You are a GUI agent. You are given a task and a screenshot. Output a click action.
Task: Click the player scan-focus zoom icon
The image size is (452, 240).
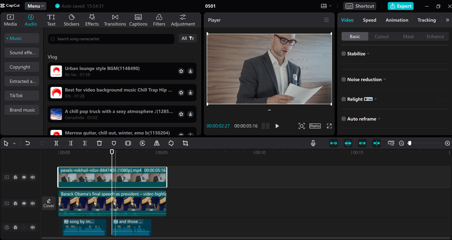tap(302, 126)
